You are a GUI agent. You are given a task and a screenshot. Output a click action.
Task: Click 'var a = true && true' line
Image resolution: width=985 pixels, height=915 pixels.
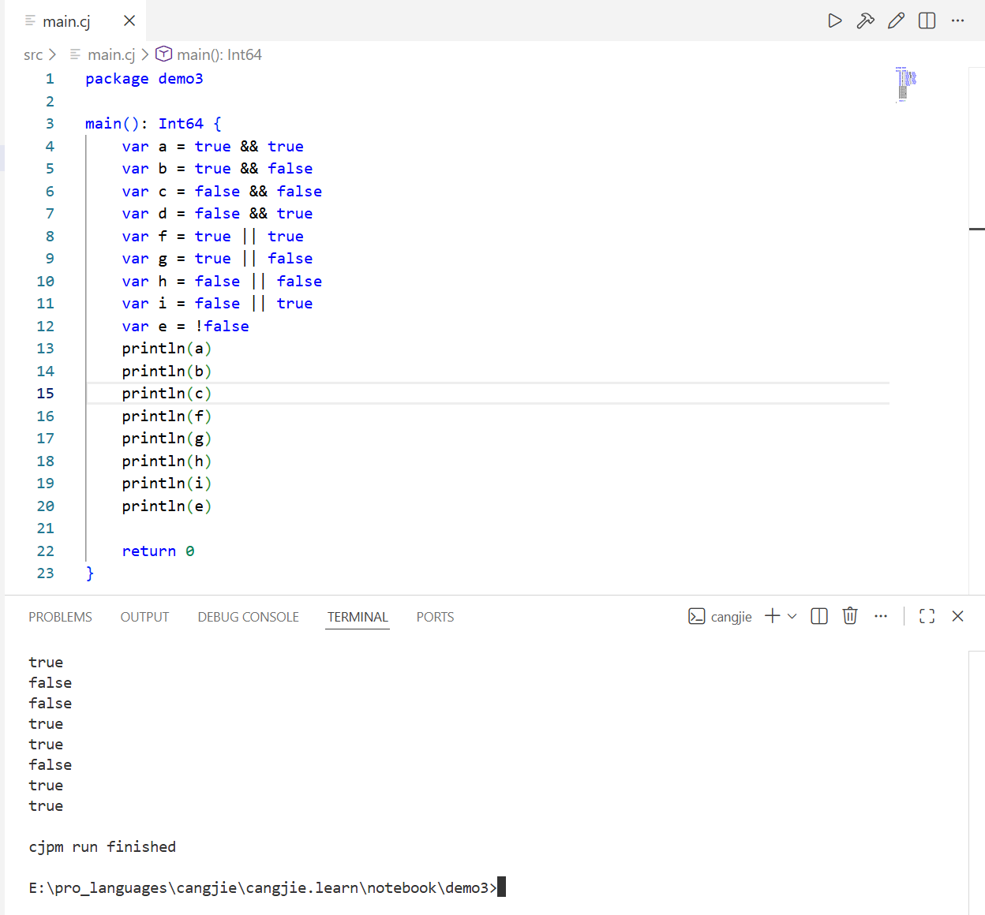click(x=212, y=146)
